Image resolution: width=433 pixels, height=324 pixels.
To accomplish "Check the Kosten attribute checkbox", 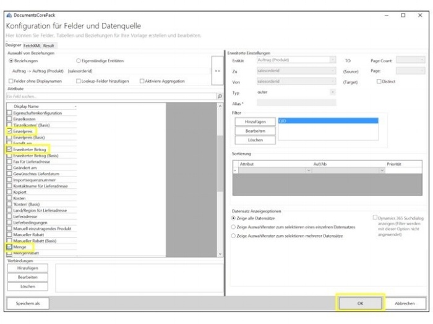I will (9, 198).
